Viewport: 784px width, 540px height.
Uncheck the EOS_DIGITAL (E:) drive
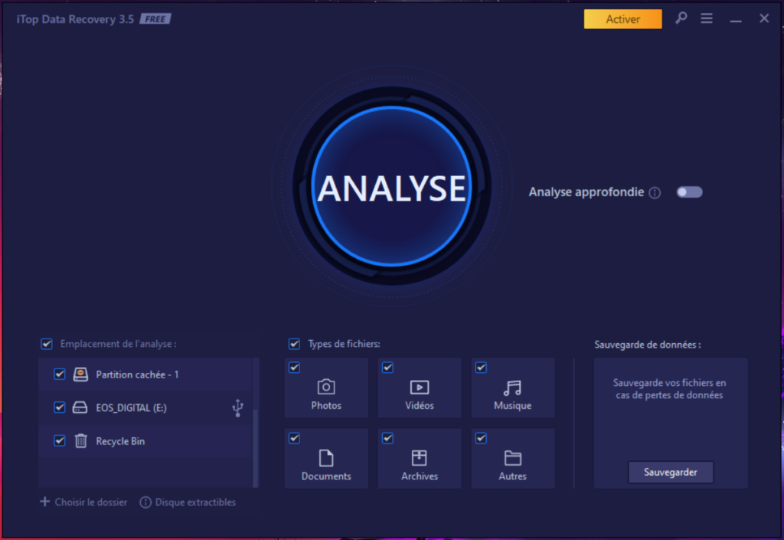(60, 407)
